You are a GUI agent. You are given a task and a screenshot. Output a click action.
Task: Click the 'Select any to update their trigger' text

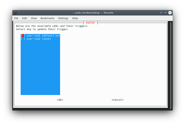click(42, 29)
